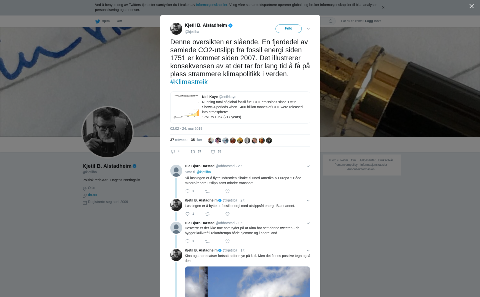Open the Om menu item
Image resolution: width=480 pixels, height=297 pixels.
point(119,21)
